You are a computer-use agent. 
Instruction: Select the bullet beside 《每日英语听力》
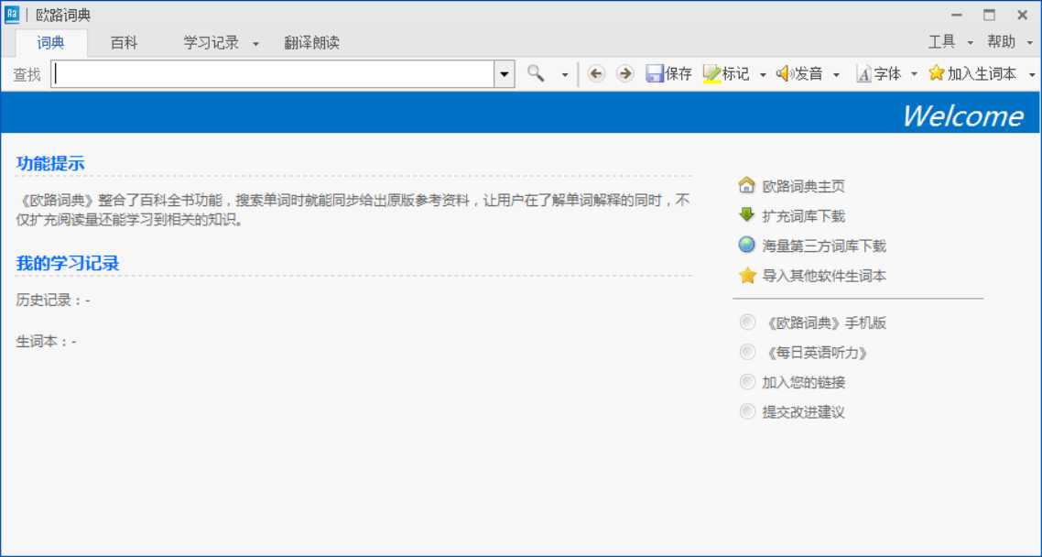click(x=747, y=352)
